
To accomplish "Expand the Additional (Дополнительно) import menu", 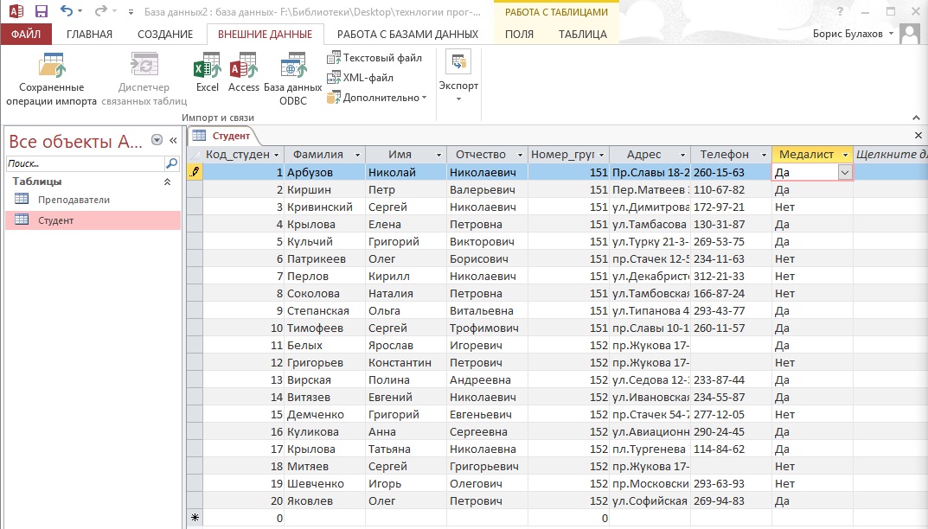I will [377, 98].
